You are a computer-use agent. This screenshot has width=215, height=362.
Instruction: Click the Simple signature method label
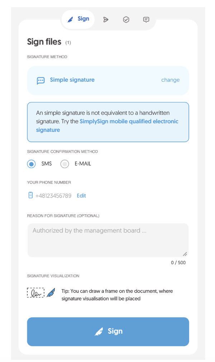72,80
